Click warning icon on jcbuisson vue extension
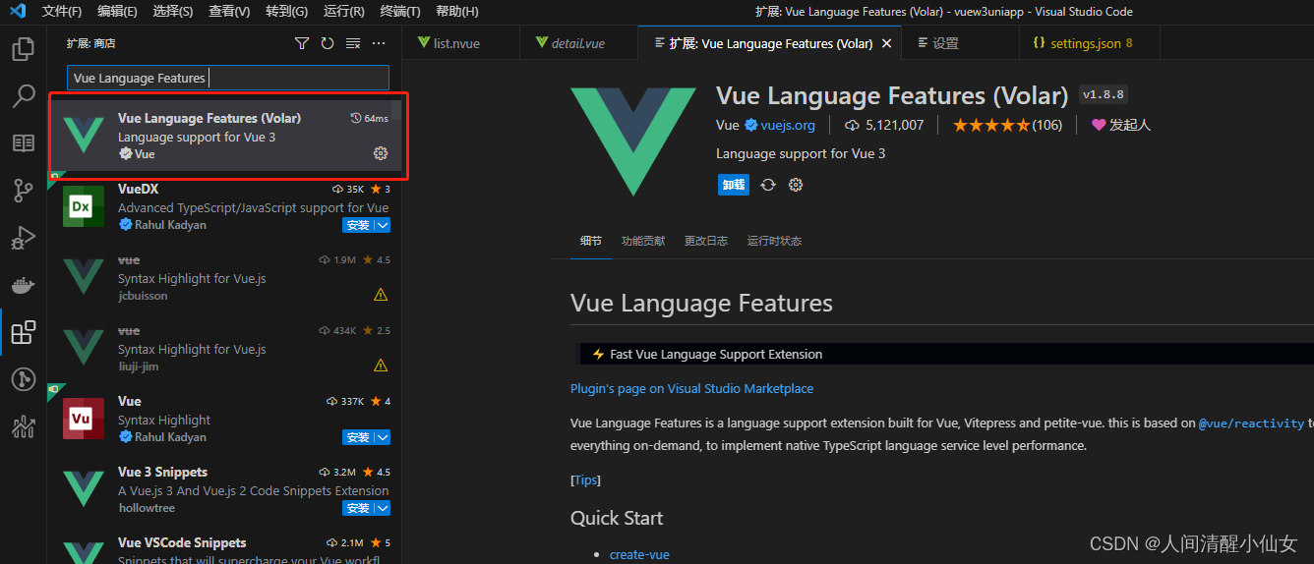This screenshot has height=564, width=1314. [381, 295]
